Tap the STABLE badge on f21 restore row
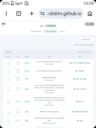This screenshot has height=128, width=96. pos(27,71)
